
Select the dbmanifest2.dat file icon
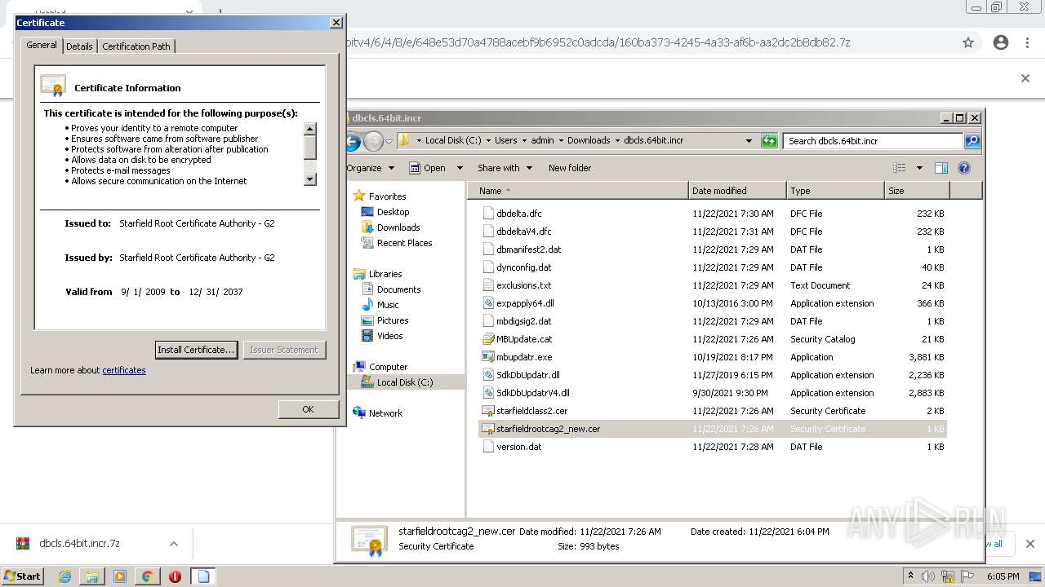[x=488, y=249]
